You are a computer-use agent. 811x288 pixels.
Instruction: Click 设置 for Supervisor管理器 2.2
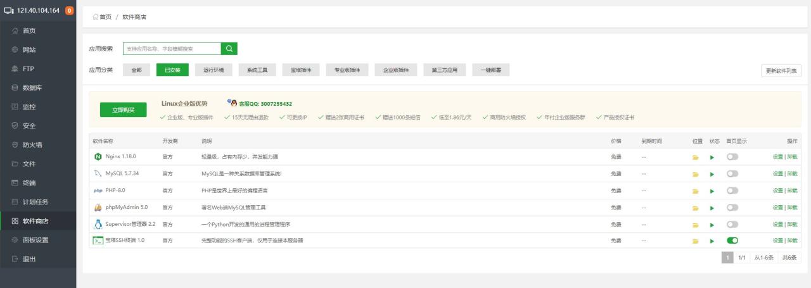778,223
